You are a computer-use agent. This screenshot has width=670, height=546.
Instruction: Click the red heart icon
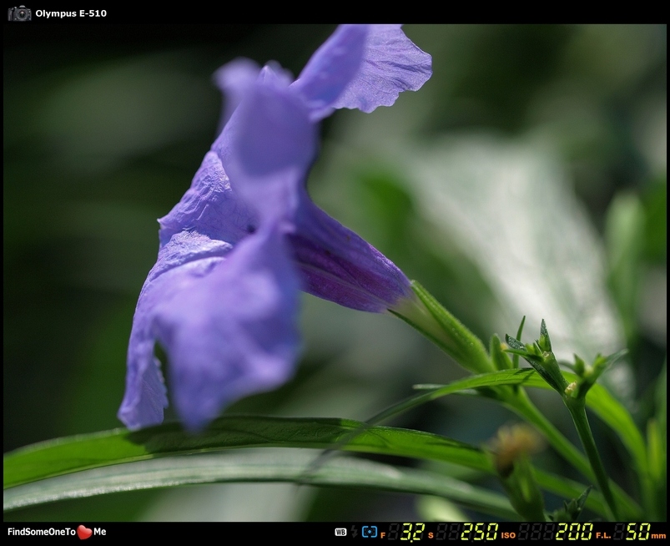point(84,532)
